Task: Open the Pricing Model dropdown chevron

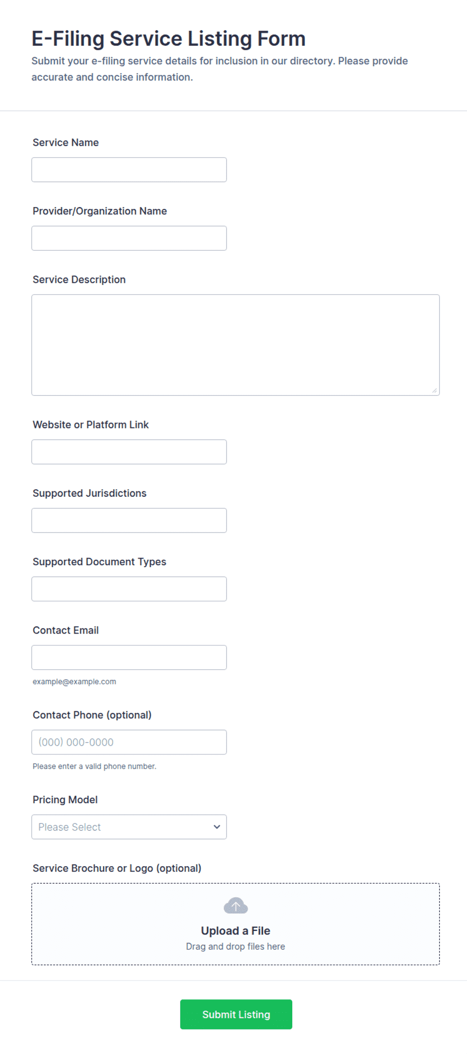Action: click(x=216, y=827)
